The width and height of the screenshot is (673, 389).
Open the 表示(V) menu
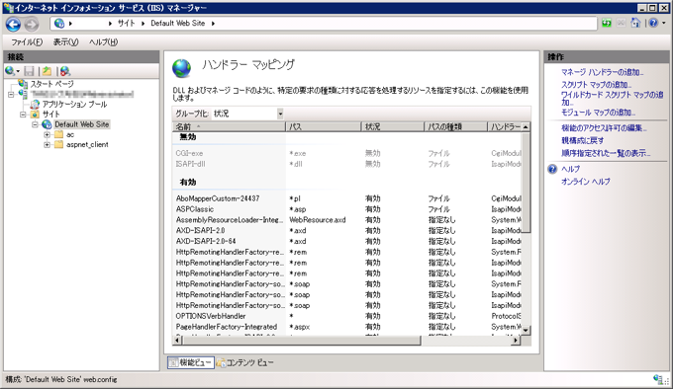[x=65, y=41]
